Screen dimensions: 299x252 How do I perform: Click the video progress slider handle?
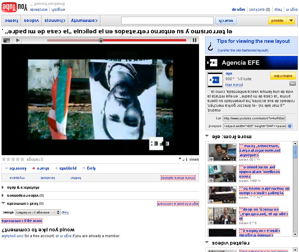click(101, 40)
